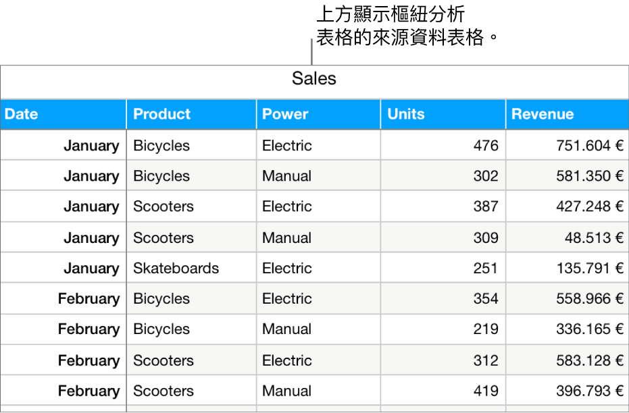
Task: Click the Date column header
Action: pos(21,114)
